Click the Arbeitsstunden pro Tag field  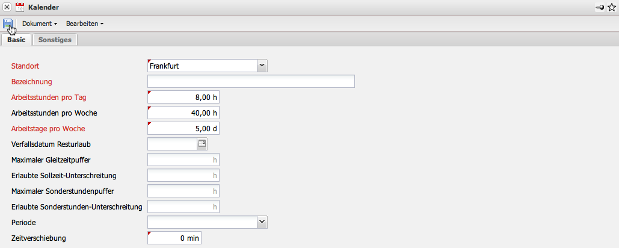tap(183, 97)
